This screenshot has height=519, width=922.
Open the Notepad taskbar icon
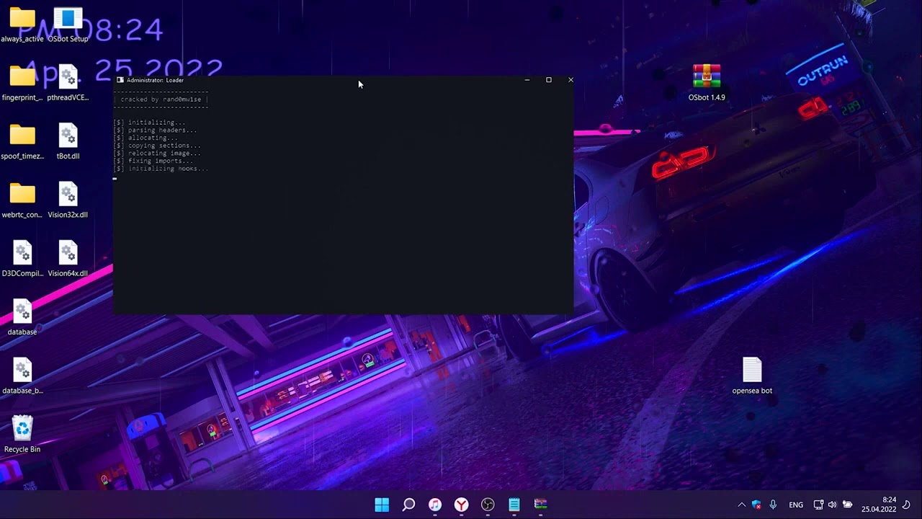514,505
